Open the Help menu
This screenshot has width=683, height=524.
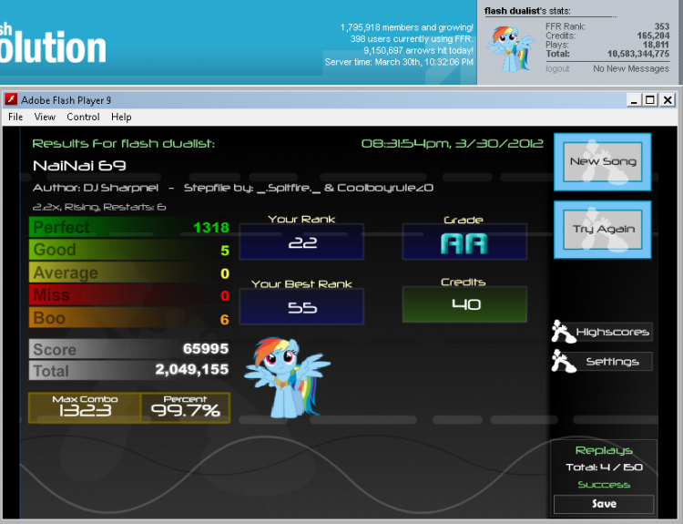coord(121,117)
